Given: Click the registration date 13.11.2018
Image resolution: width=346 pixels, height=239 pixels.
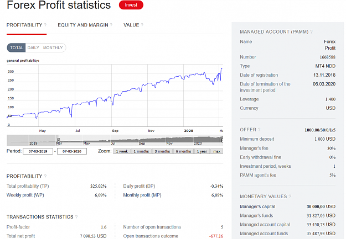Looking at the screenshot, I should [324, 75].
